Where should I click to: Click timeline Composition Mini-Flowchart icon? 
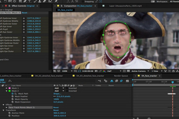(x=99, y=81)
